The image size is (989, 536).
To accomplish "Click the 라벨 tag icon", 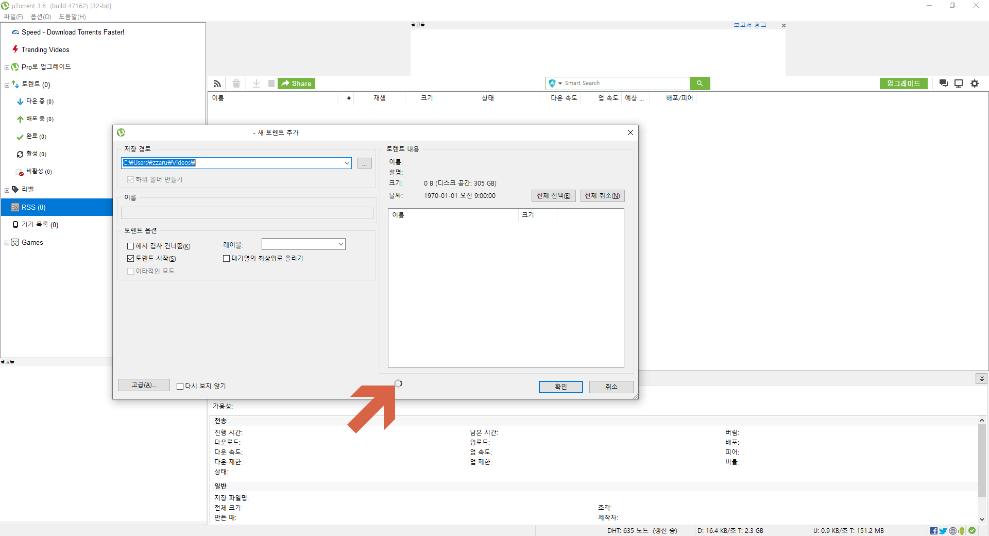I will [15, 189].
